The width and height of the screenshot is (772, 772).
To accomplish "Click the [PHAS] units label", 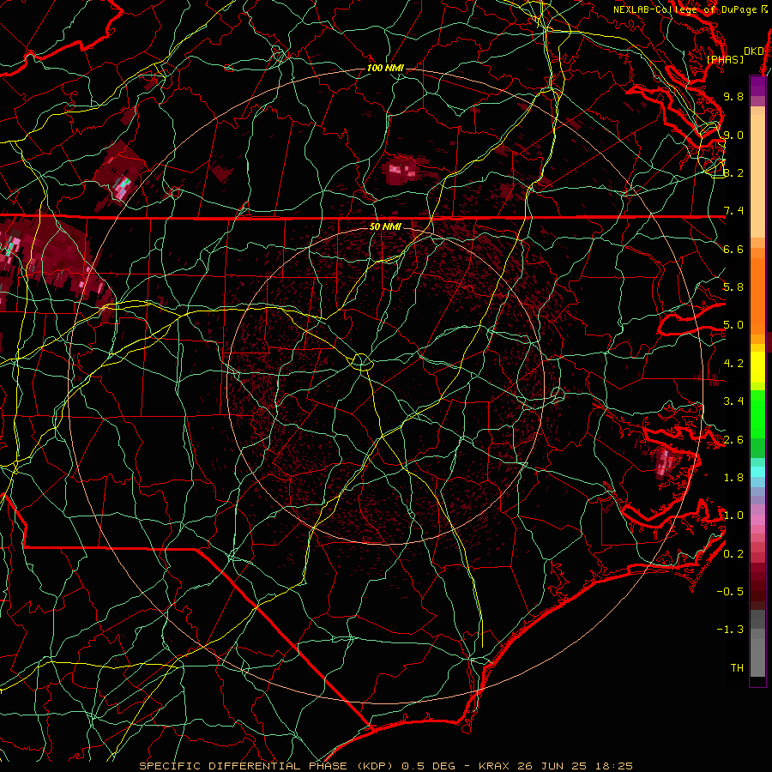I will [x=725, y=59].
